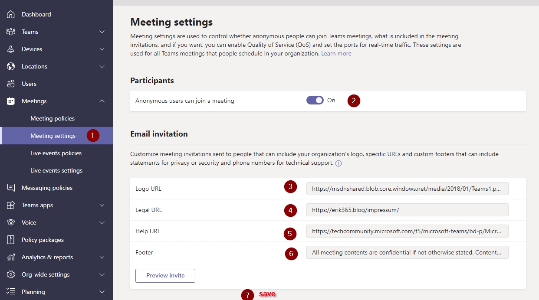The width and height of the screenshot is (539, 300).
Task: Toggle anonymous users can join a meeting
Action: 315,100
